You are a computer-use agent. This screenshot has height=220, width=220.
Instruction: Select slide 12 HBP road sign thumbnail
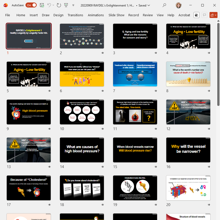point(188,112)
